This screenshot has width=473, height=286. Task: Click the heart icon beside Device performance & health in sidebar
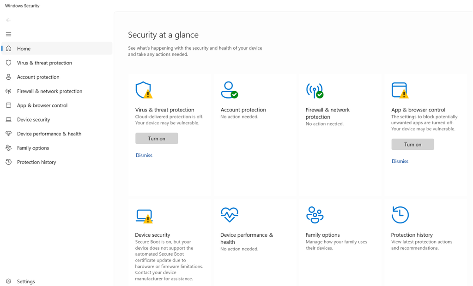8,134
